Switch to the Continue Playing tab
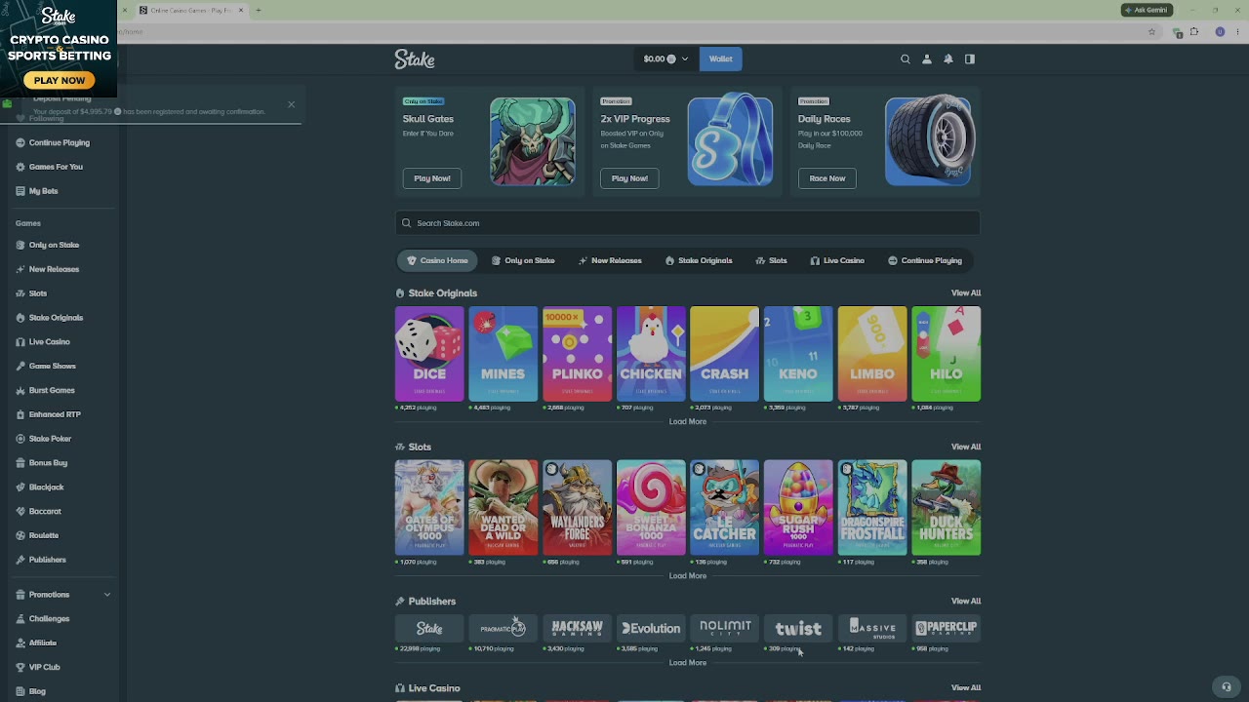Screen dimensions: 1249x702 925,260
